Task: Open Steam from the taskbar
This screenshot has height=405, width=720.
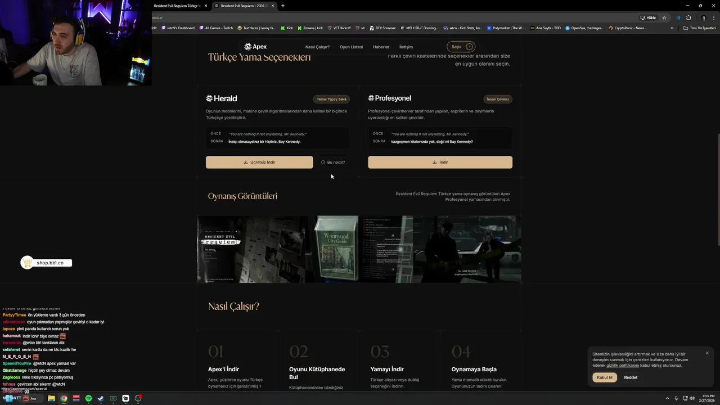Action: (101, 398)
